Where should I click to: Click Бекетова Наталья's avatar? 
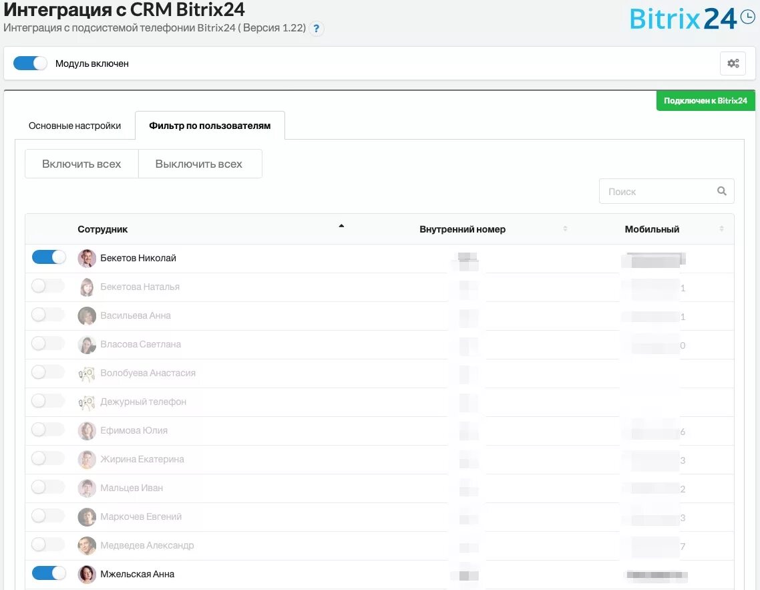click(87, 287)
